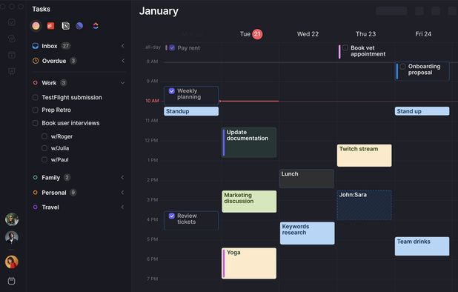Open the ClickUp integration icon
Image resolution: width=458 pixels, height=292 pixels.
(96, 26)
